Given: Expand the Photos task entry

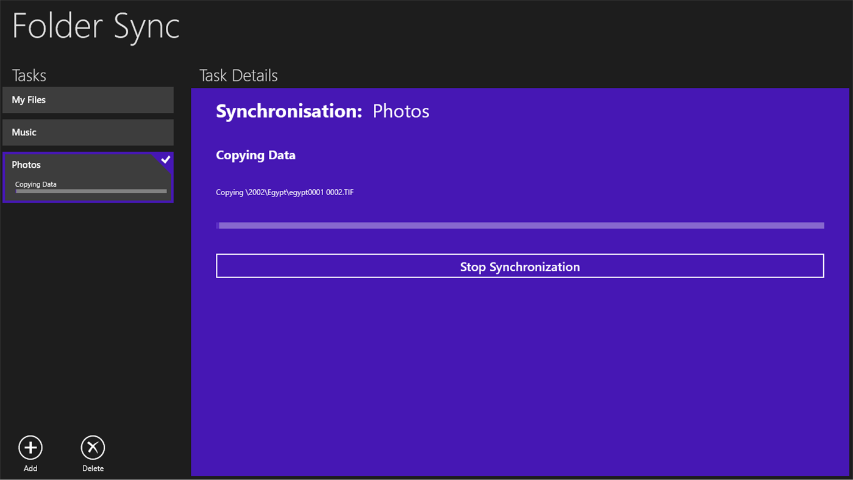Looking at the screenshot, I should coord(87,177).
